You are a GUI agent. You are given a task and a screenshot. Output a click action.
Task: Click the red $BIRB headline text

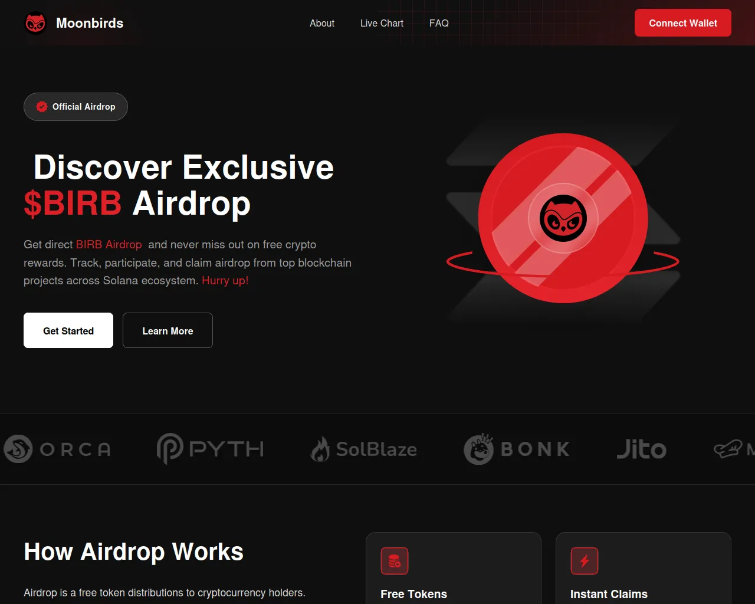pyautogui.click(x=73, y=203)
